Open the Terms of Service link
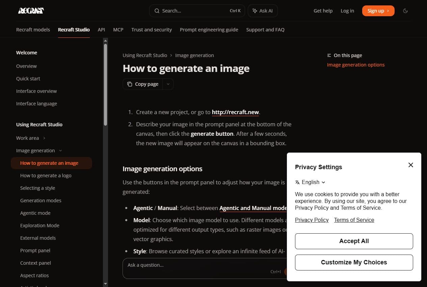 click(x=354, y=220)
